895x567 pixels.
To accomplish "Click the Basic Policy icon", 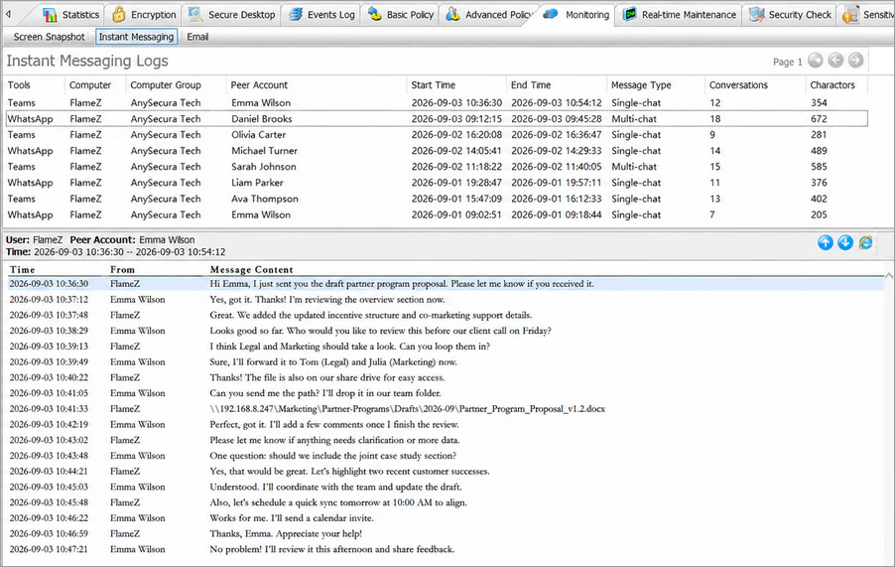I will click(374, 14).
